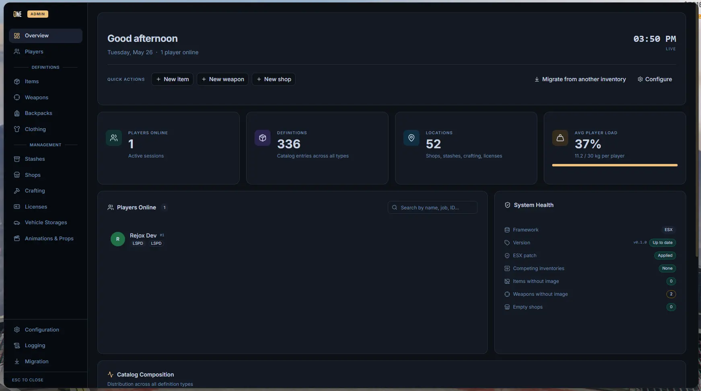Click the Clothing shirt icon in sidebar
Image resolution: width=701 pixels, height=391 pixels.
17,129
